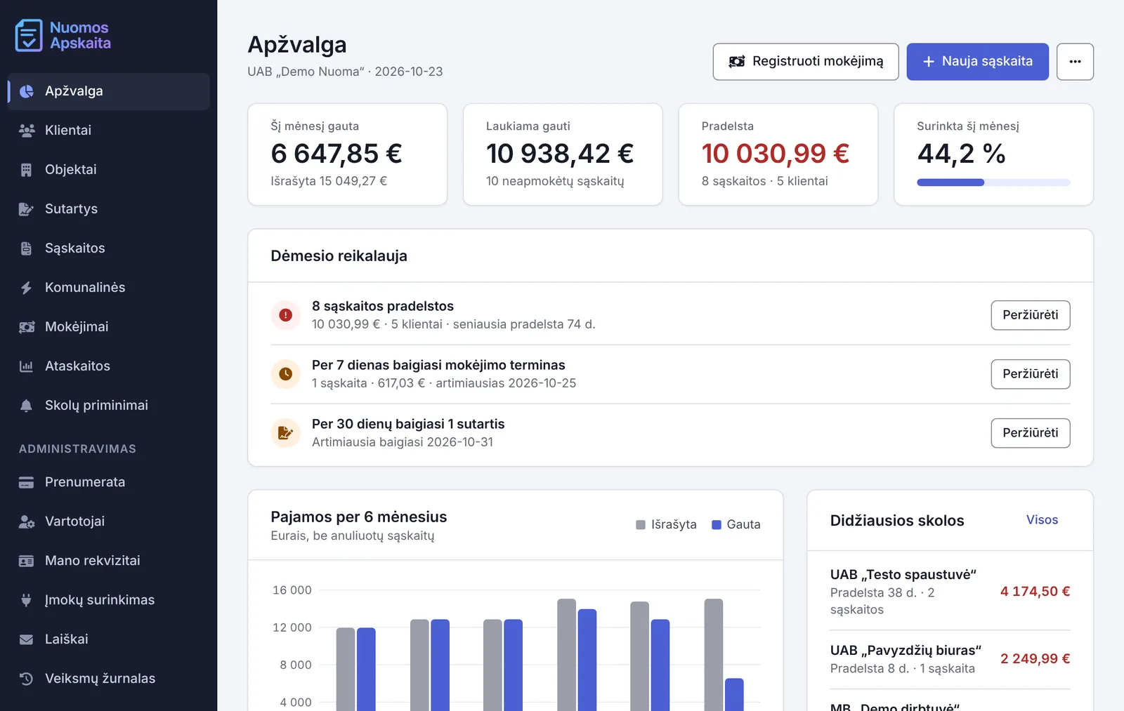The width and height of the screenshot is (1124, 711).
Task: Click the clock icon for payment deadline
Action: [286, 374]
